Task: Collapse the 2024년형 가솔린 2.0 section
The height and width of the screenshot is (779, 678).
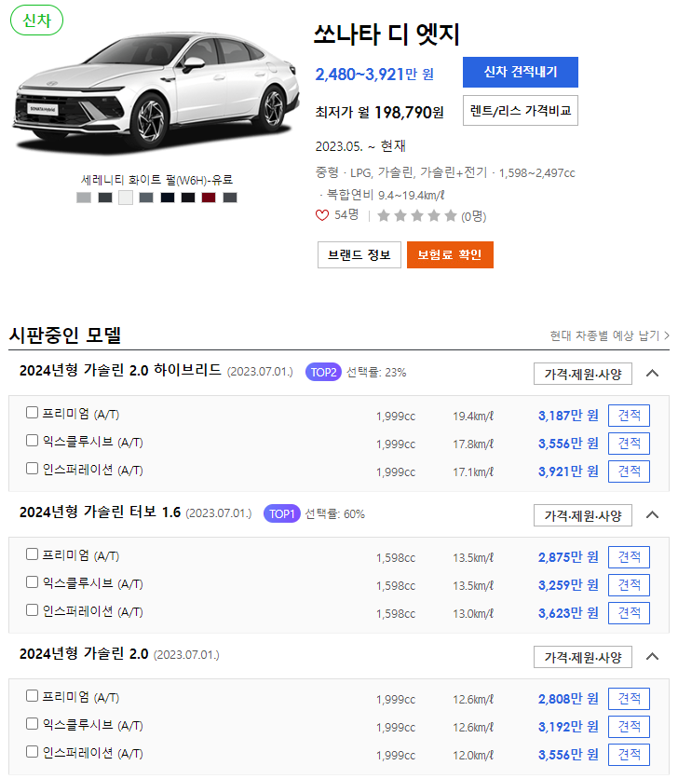Action: [x=652, y=657]
